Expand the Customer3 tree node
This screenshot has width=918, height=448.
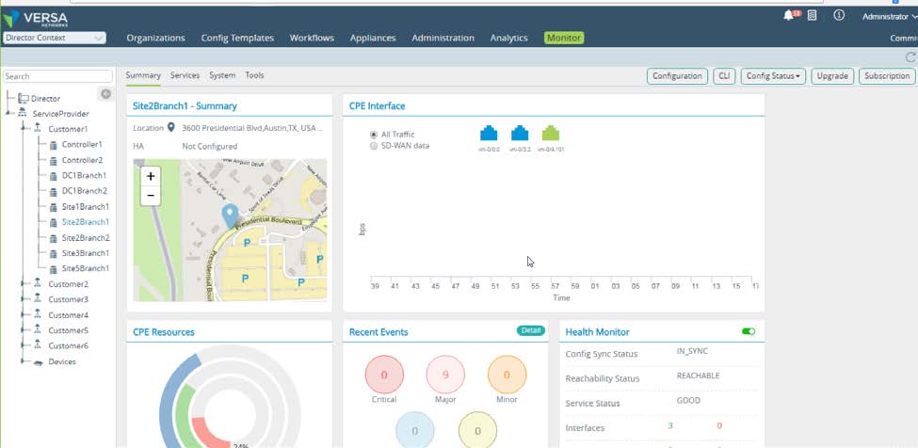23,299
